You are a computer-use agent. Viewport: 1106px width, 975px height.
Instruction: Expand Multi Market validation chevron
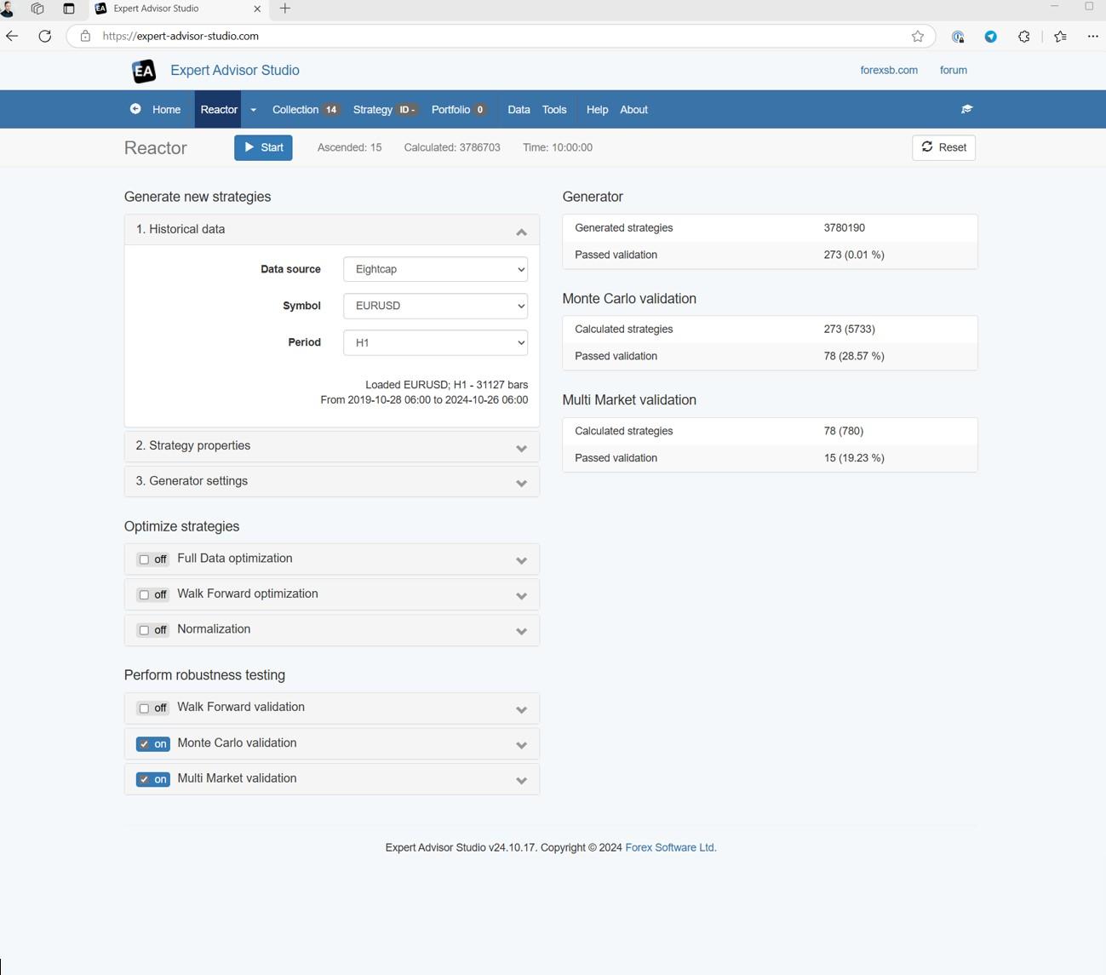[521, 780]
